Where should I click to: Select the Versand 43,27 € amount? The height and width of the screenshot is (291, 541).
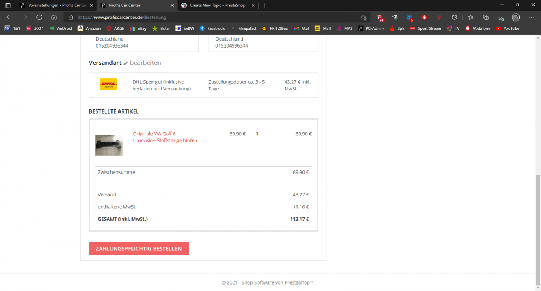click(x=301, y=195)
